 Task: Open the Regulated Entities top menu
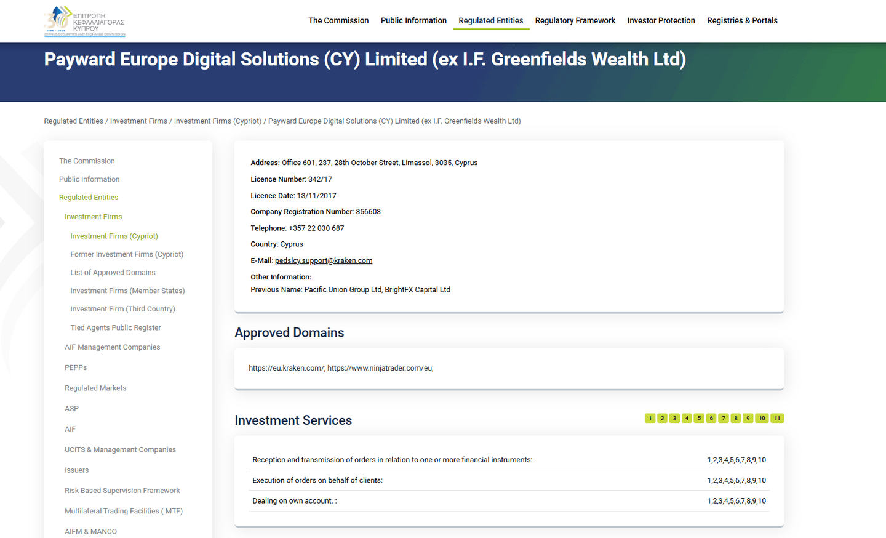click(x=491, y=21)
